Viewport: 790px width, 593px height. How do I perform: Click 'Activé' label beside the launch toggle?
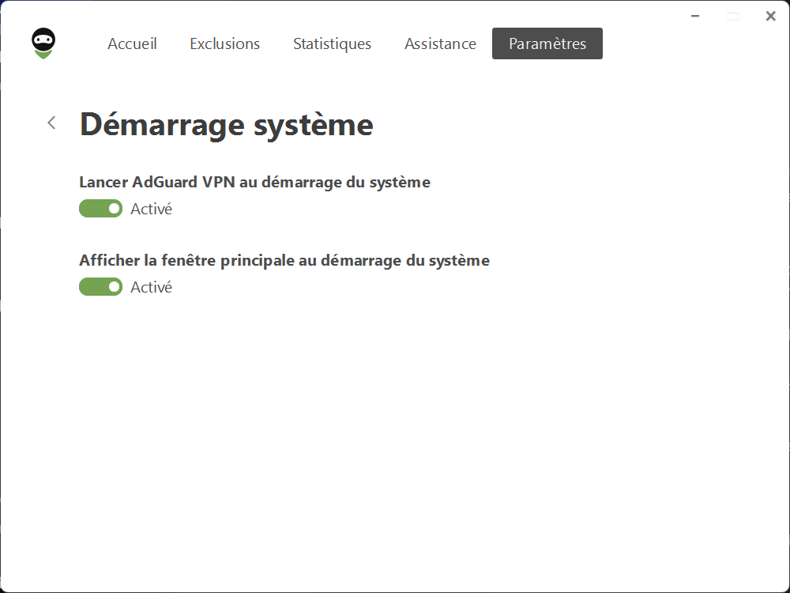point(151,209)
